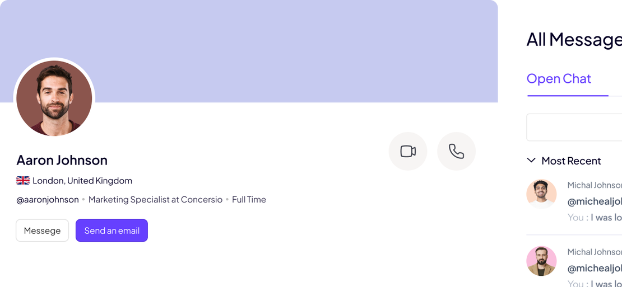Open the second chat's pink-background avatar
The width and height of the screenshot is (622, 287).
tap(541, 261)
